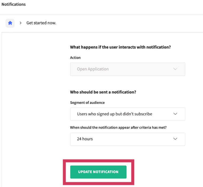Click the chevron beside 24 hours
The image size is (203, 187).
pos(175,139)
